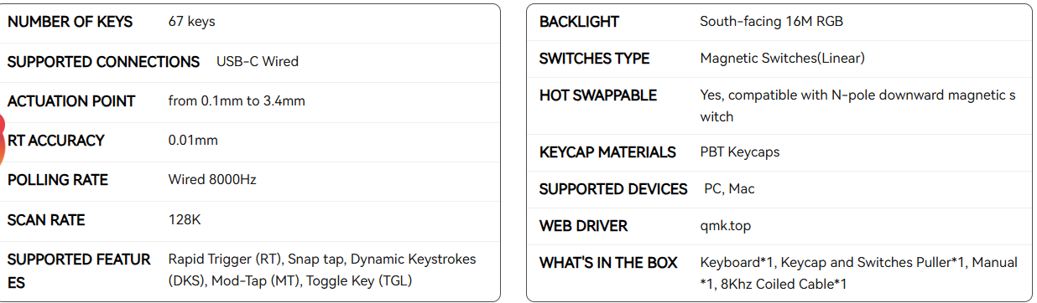Select RT ACCURACY label
The width and height of the screenshot is (1037, 303).
tap(56, 141)
